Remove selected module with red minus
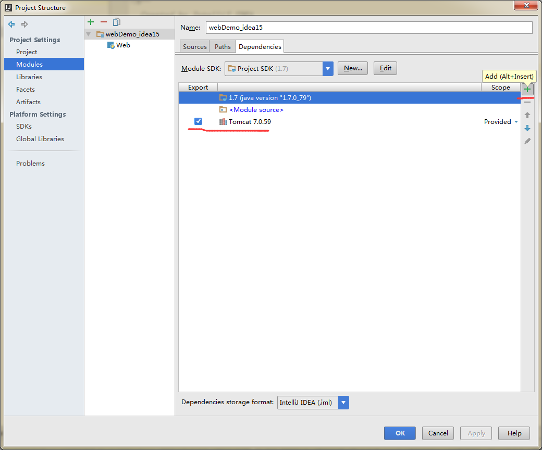 point(104,22)
